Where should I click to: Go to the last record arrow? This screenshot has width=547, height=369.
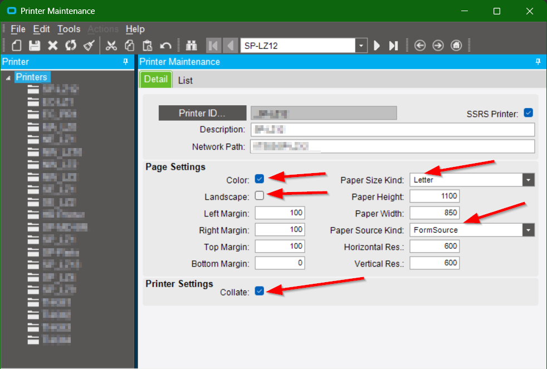pyautogui.click(x=393, y=46)
